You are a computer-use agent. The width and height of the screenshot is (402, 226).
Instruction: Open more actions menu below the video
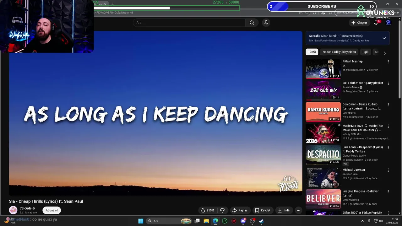[x=299, y=210]
